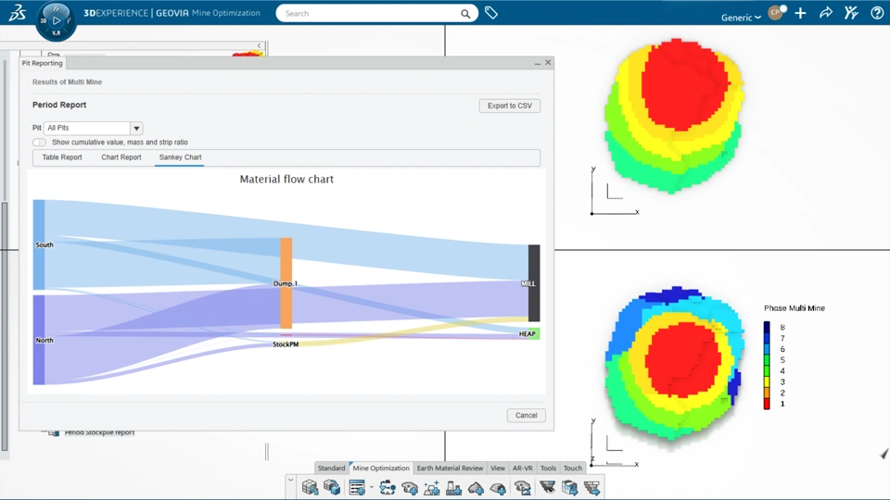890x500 pixels.
Task: Click the North source node in Sankey
Action: (39, 340)
